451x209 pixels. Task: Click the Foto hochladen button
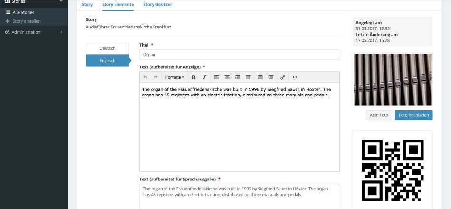tap(413, 115)
